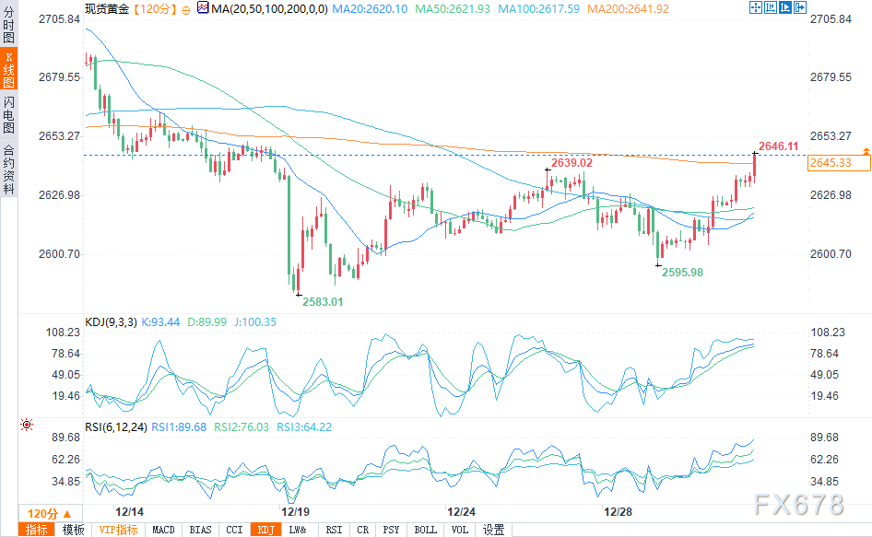The width and height of the screenshot is (872, 537).
Task: Toggle the KDJ indicator button
Action: point(266,530)
